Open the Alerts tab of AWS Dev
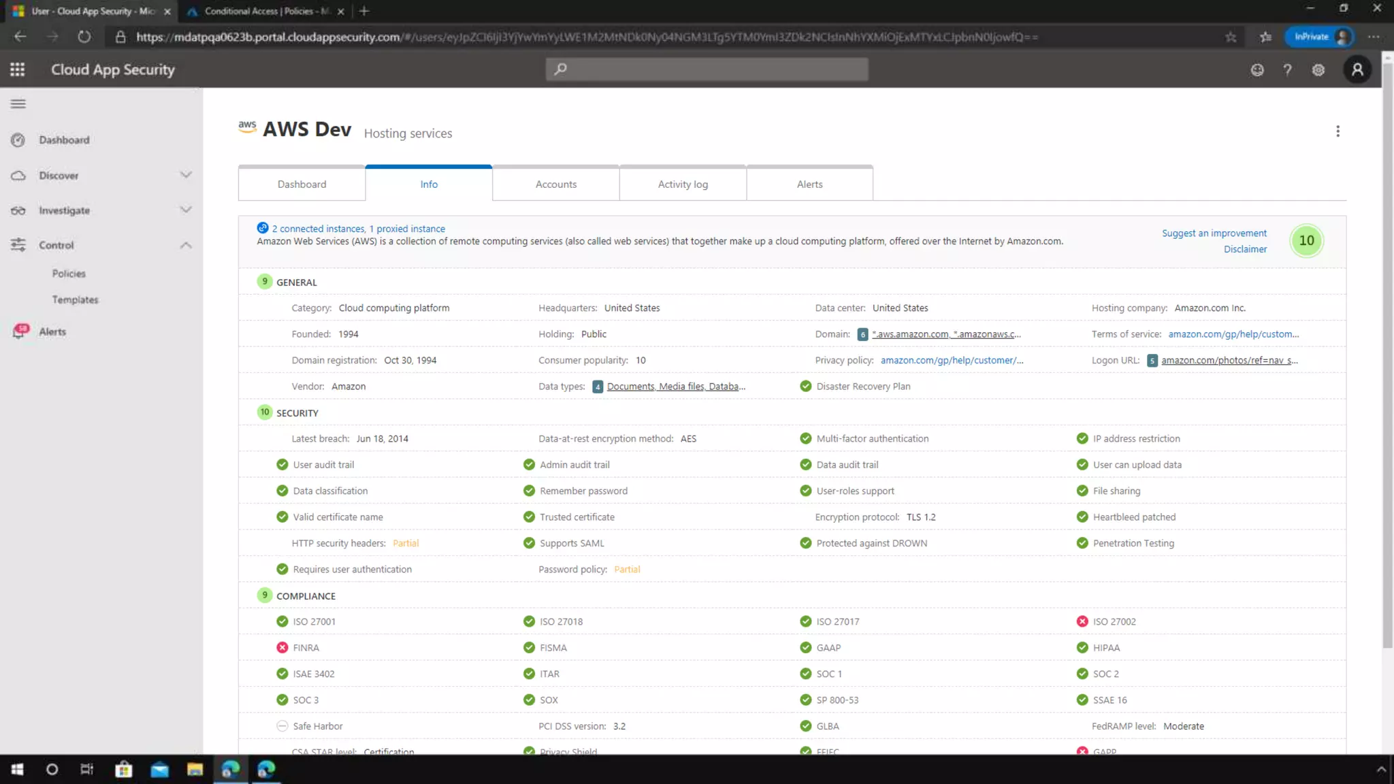The height and width of the screenshot is (784, 1394). pyautogui.click(x=809, y=184)
